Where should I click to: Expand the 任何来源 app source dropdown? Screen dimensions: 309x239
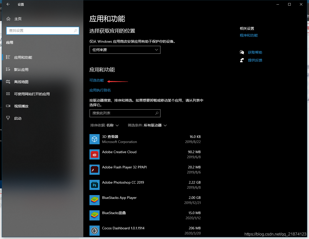pos(125,50)
